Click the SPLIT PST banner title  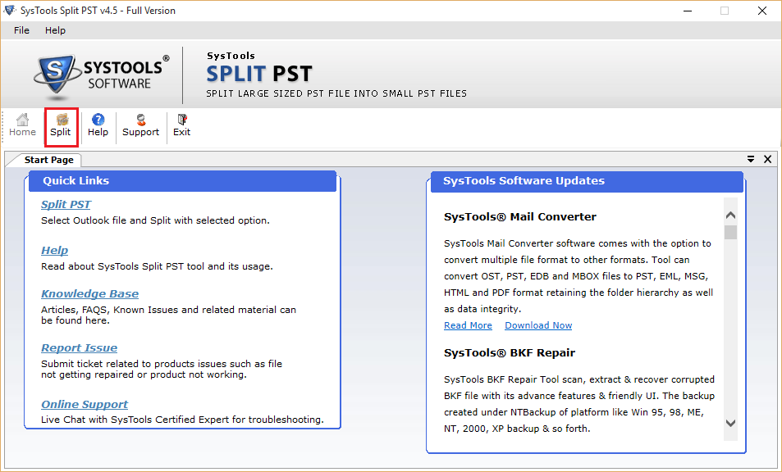[259, 74]
